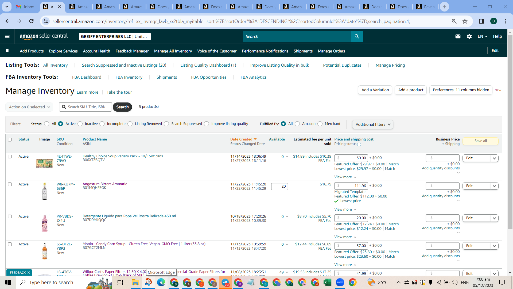This screenshot has height=289, width=513.
Task: Open Telegram from the taskbar
Action: 225,282
